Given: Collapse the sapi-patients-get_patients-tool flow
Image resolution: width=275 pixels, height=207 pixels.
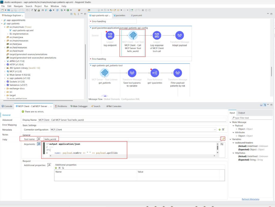Looking at the screenshot, I should pos(91,66).
